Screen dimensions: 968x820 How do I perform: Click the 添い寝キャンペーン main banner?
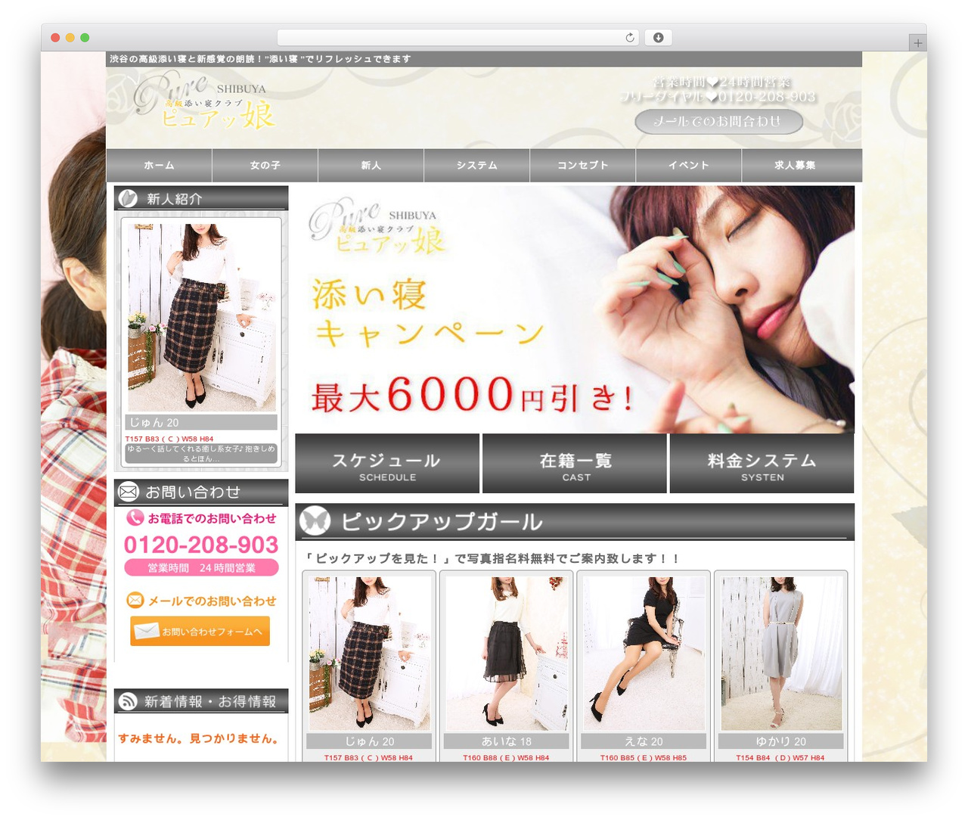575,309
